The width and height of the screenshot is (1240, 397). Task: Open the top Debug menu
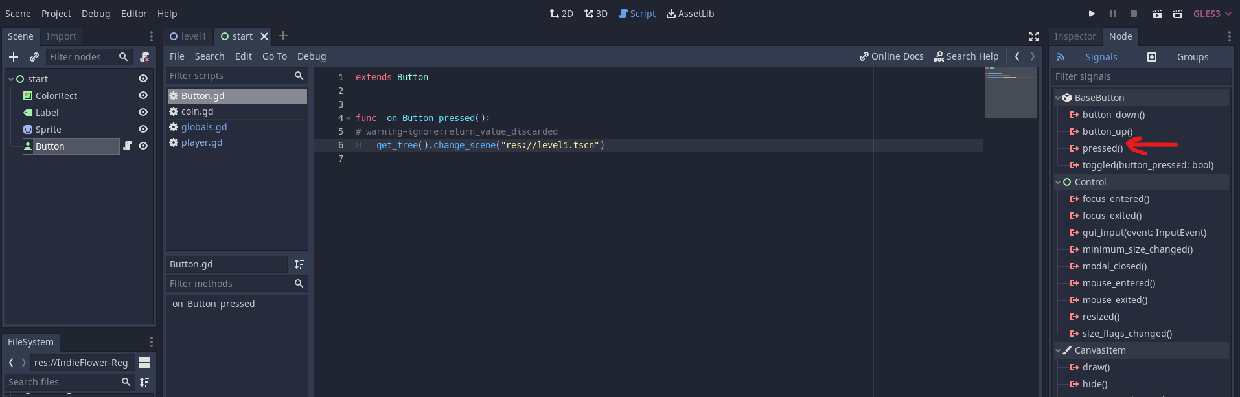96,14
